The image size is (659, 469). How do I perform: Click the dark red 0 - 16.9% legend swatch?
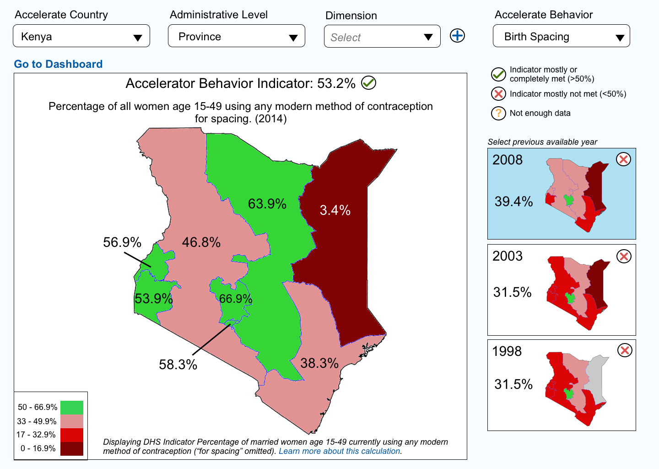(x=72, y=448)
